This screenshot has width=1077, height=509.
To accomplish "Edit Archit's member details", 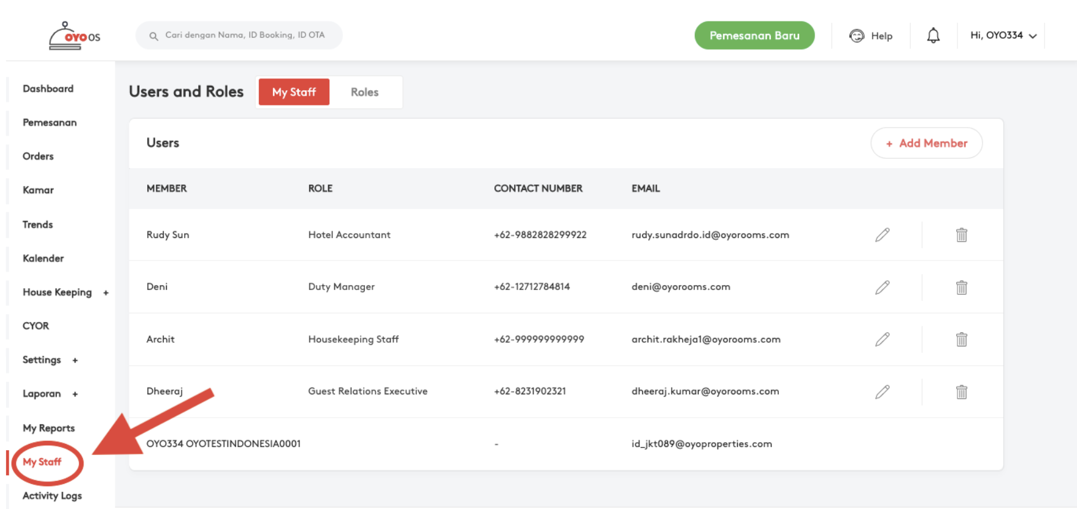I will pyautogui.click(x=882, y=339).
